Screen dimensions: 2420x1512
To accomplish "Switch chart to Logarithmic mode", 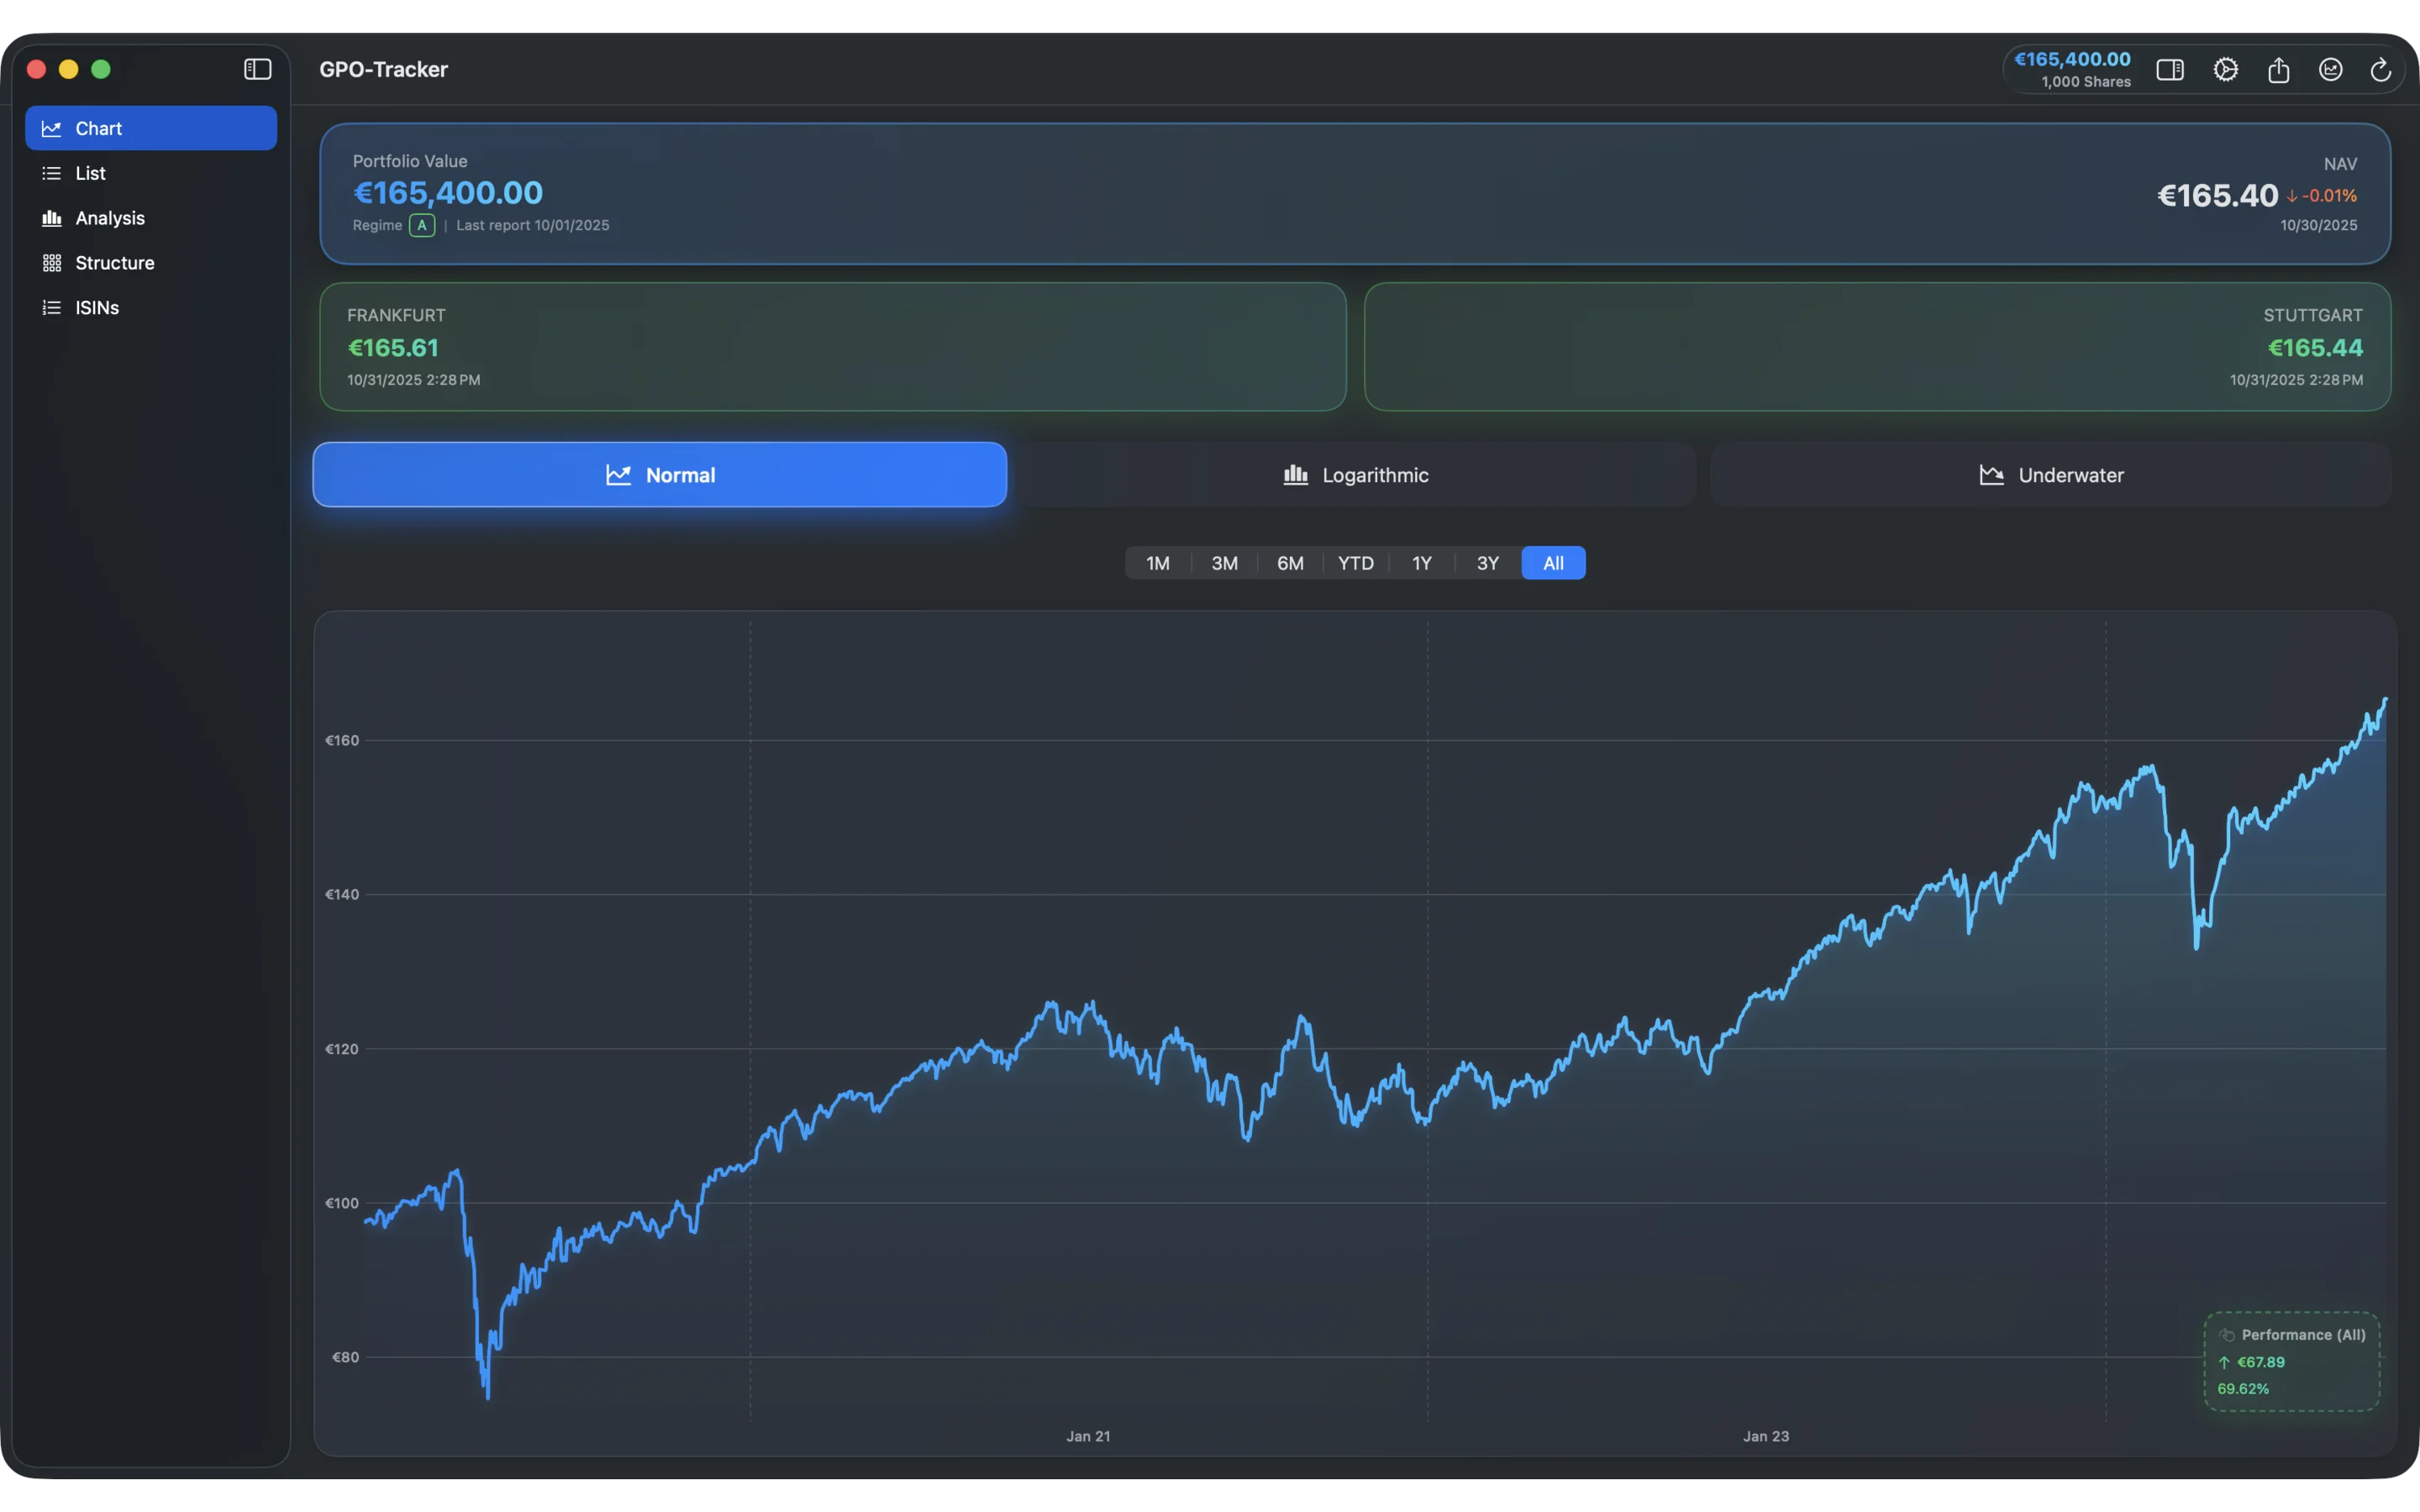I will (1356, 474).
